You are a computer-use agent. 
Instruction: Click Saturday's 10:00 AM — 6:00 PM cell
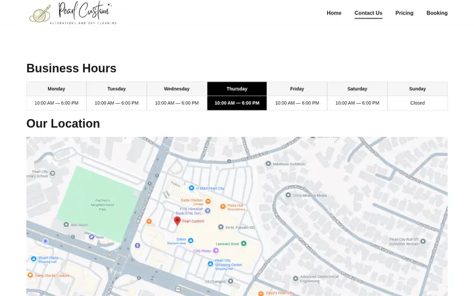pyautogui.click(x=357, y=103)
